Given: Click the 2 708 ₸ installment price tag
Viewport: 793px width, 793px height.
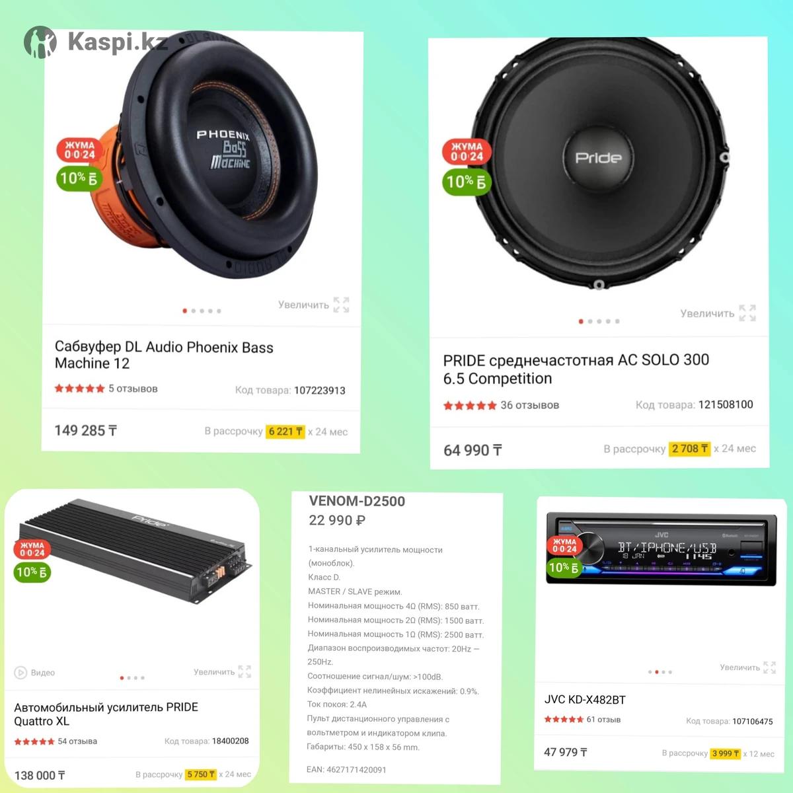Looking at the screenshot, I should (x=689, y=449).
